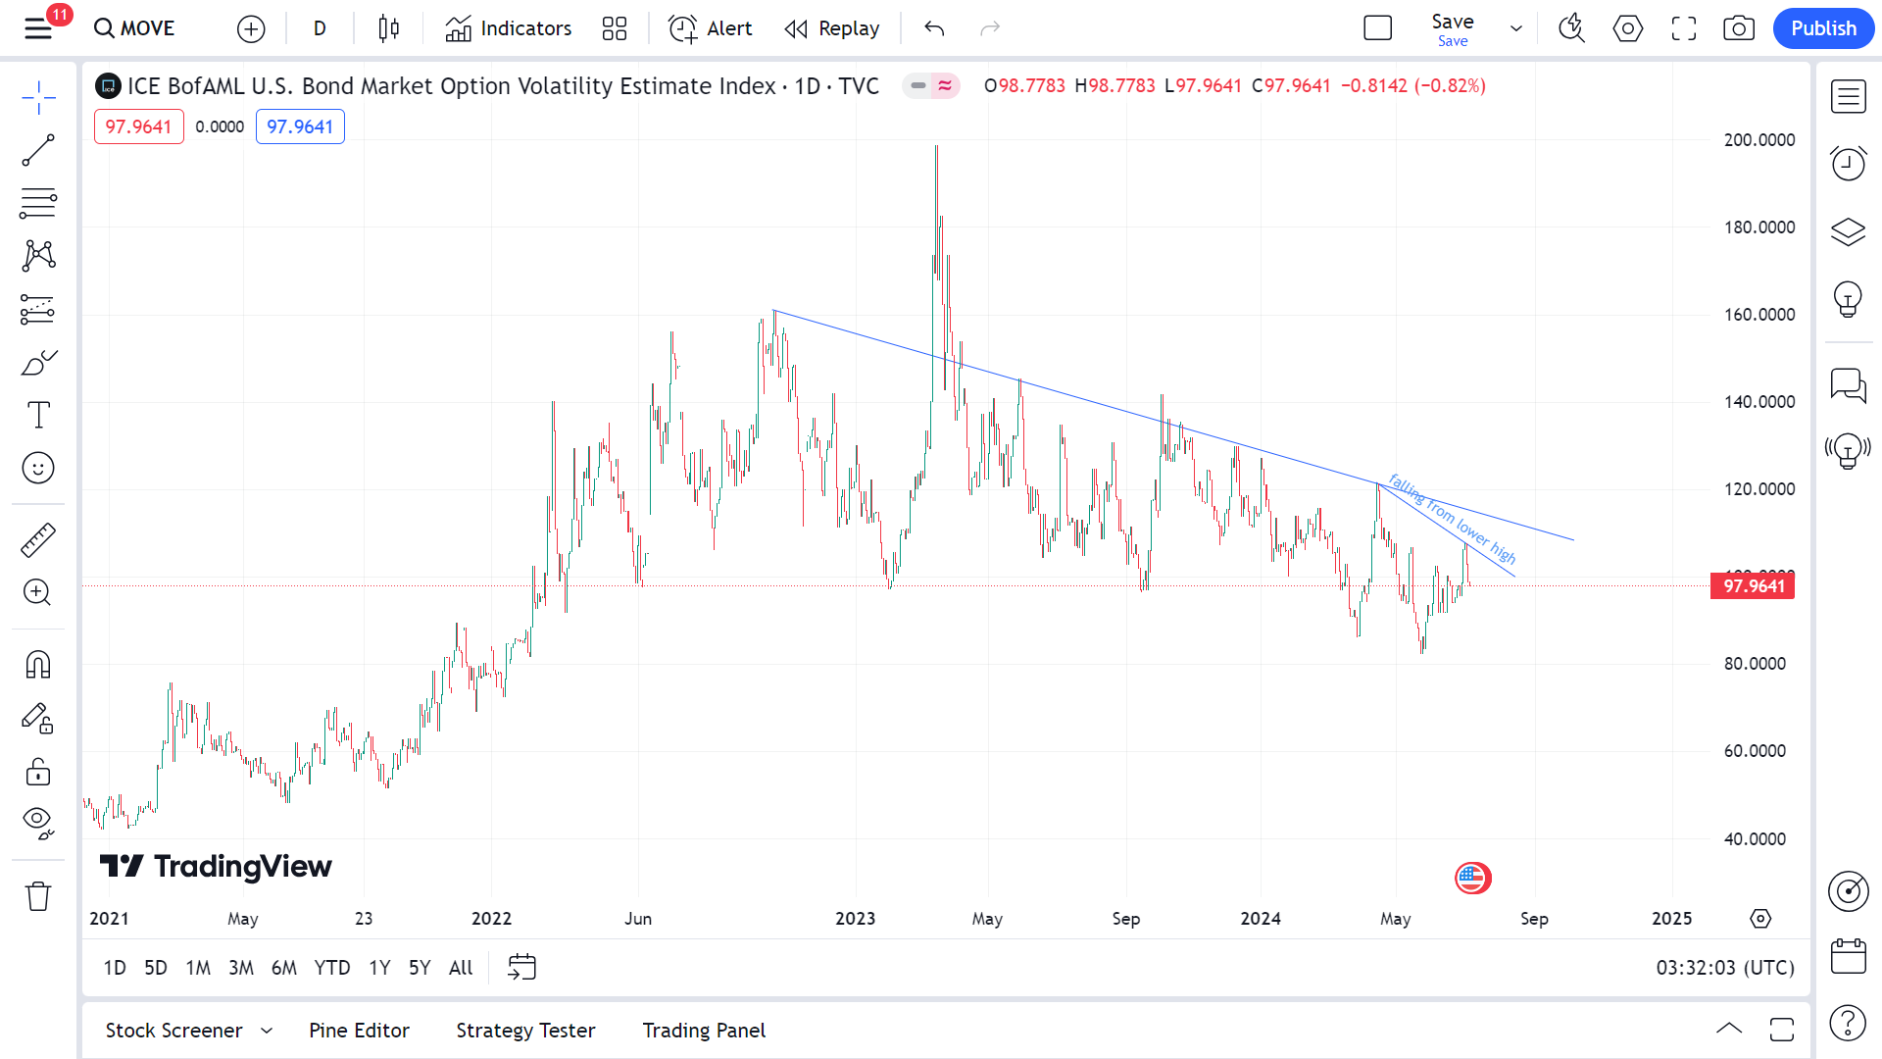Open the target radar panel icon
Image resolution: width=1882 pixels, height=1059 pixels.
(1848, 890)
